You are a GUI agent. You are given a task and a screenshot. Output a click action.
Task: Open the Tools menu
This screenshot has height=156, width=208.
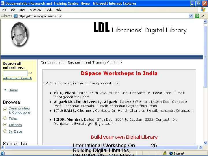pyautogui.click(x=49, y=10)
